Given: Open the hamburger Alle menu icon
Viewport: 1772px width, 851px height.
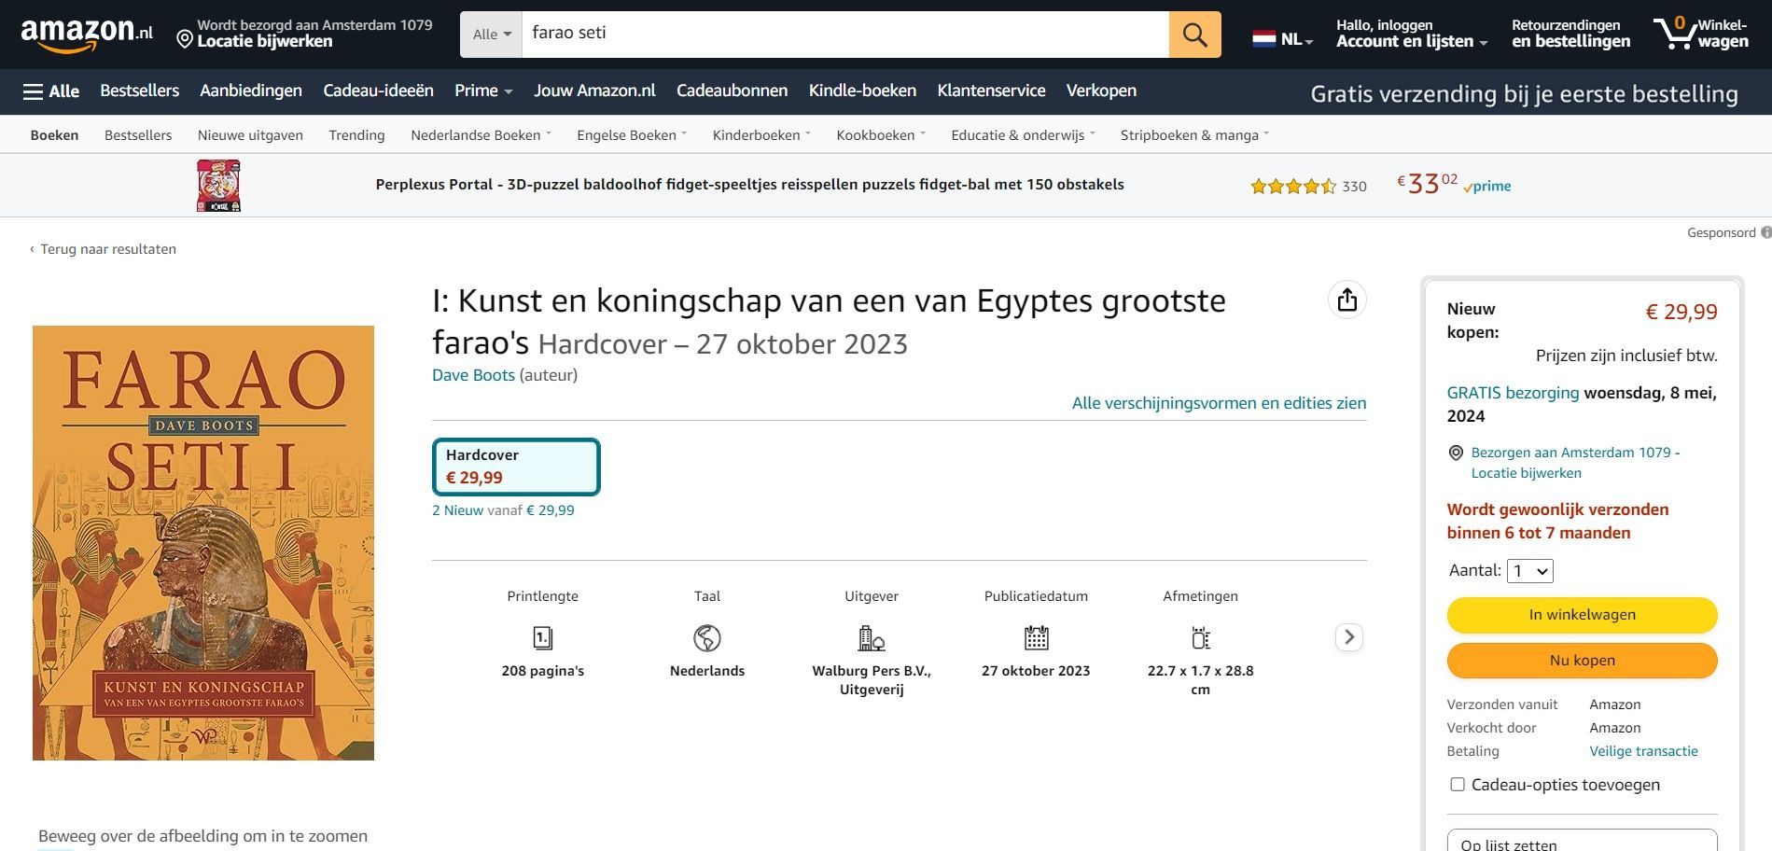Looking at the screenshot, I should pos(34,91).
